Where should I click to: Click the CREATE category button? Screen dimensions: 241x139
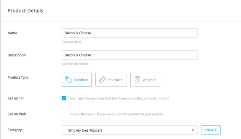click(x=211, y=130)
